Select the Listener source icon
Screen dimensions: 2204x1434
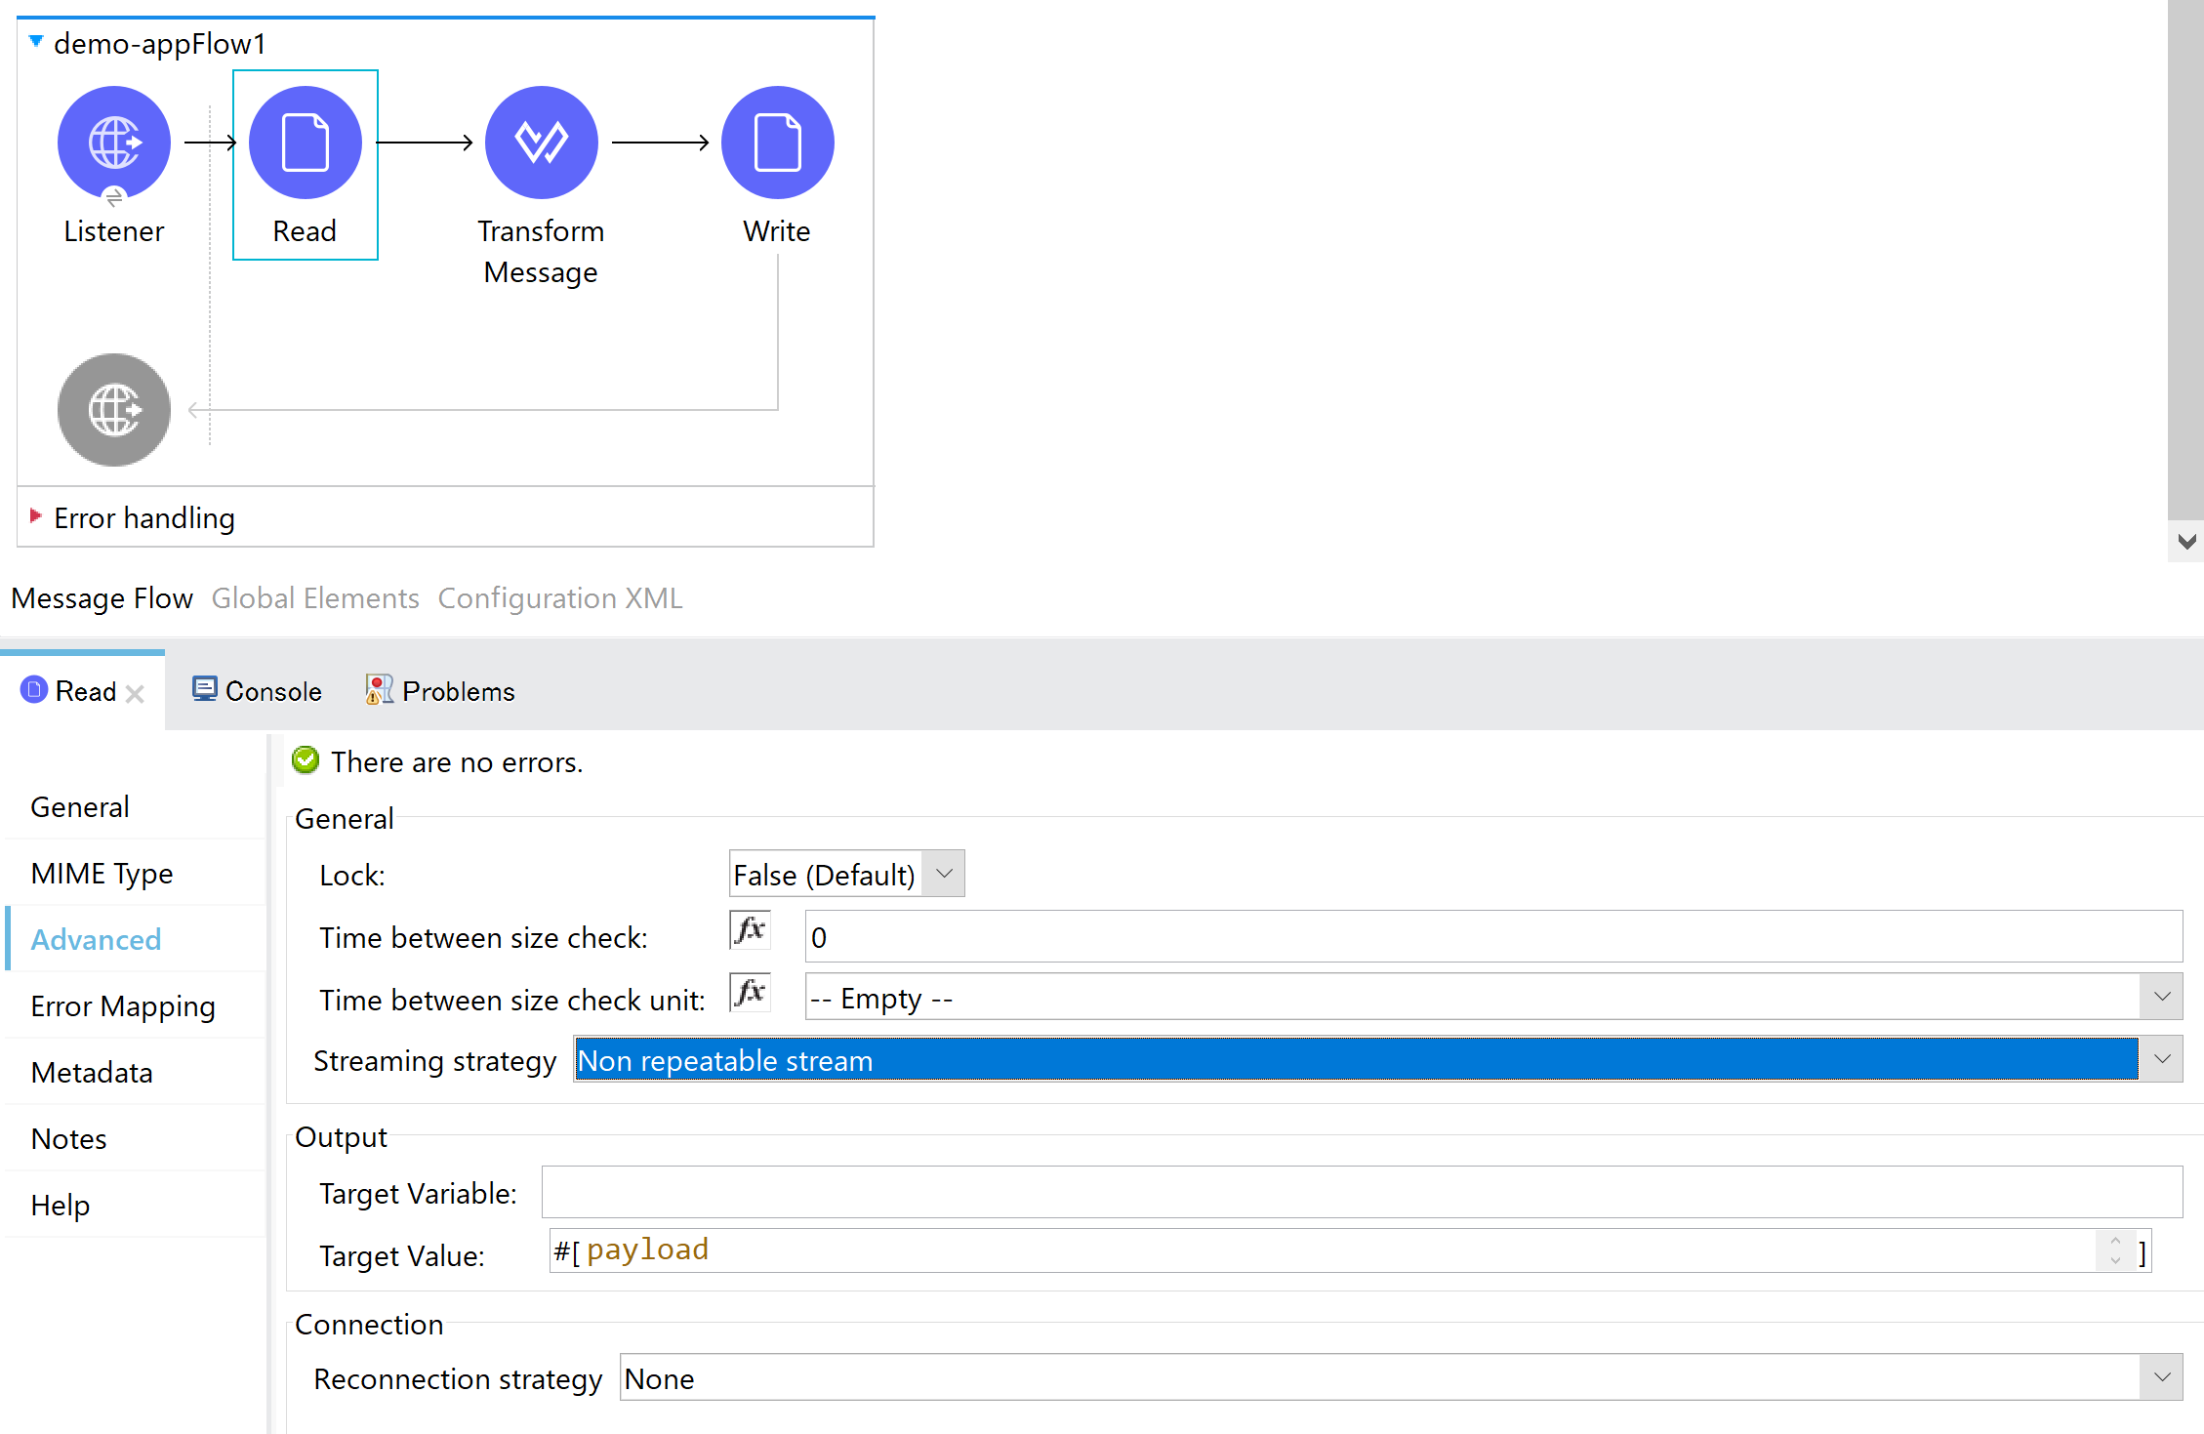[114, 143]
